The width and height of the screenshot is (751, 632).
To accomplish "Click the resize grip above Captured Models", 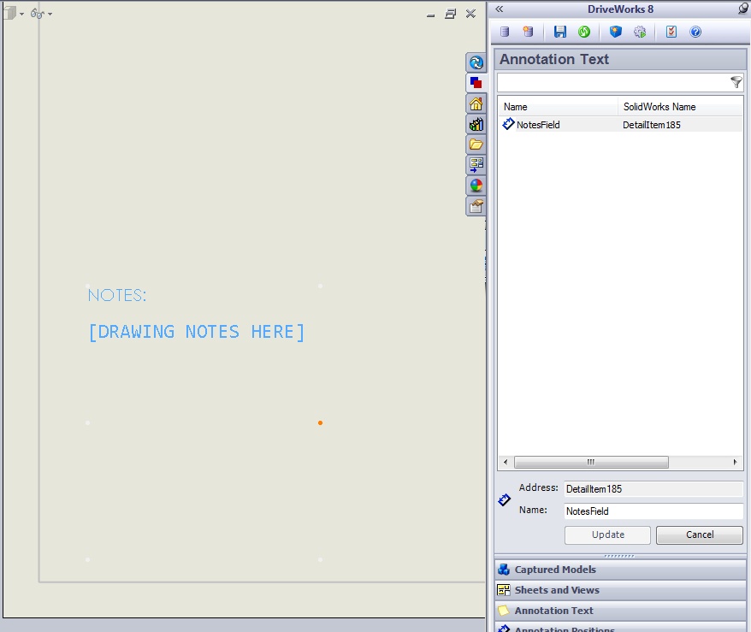I will [619, 556].
